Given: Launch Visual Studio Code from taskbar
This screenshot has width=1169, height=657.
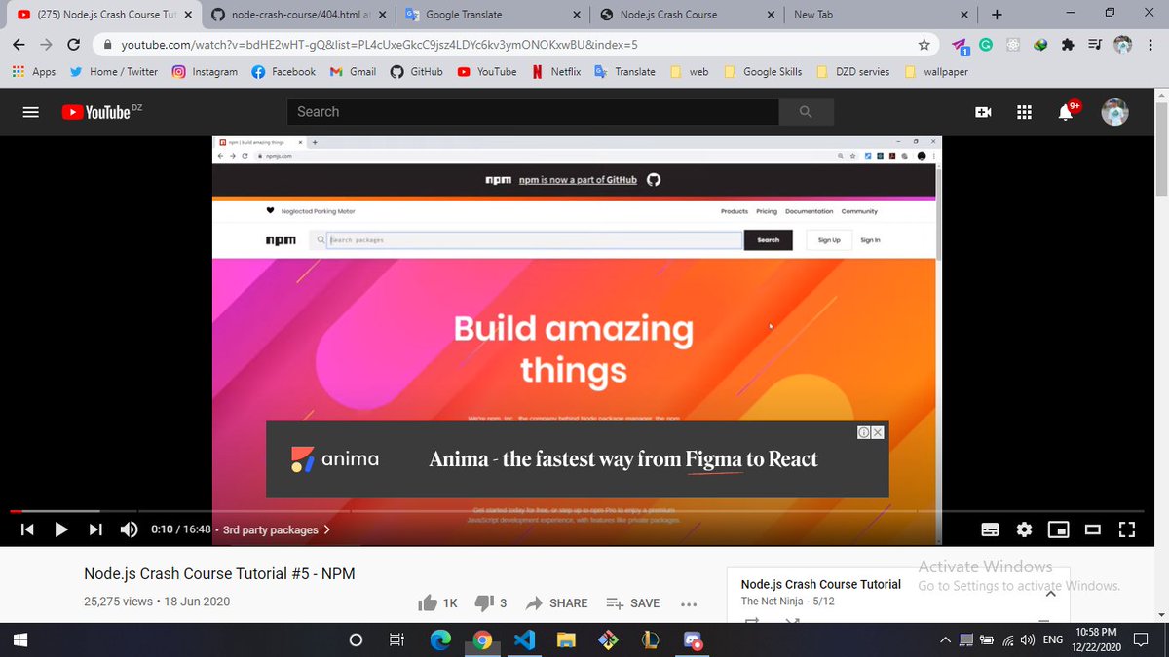Looking at the screenshot, I should point(524,639).
